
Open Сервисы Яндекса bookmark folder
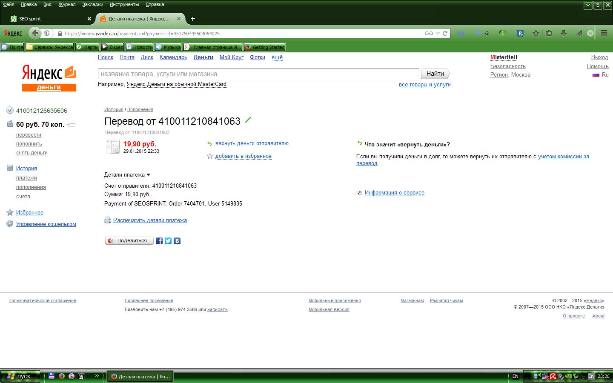point(49,47)
